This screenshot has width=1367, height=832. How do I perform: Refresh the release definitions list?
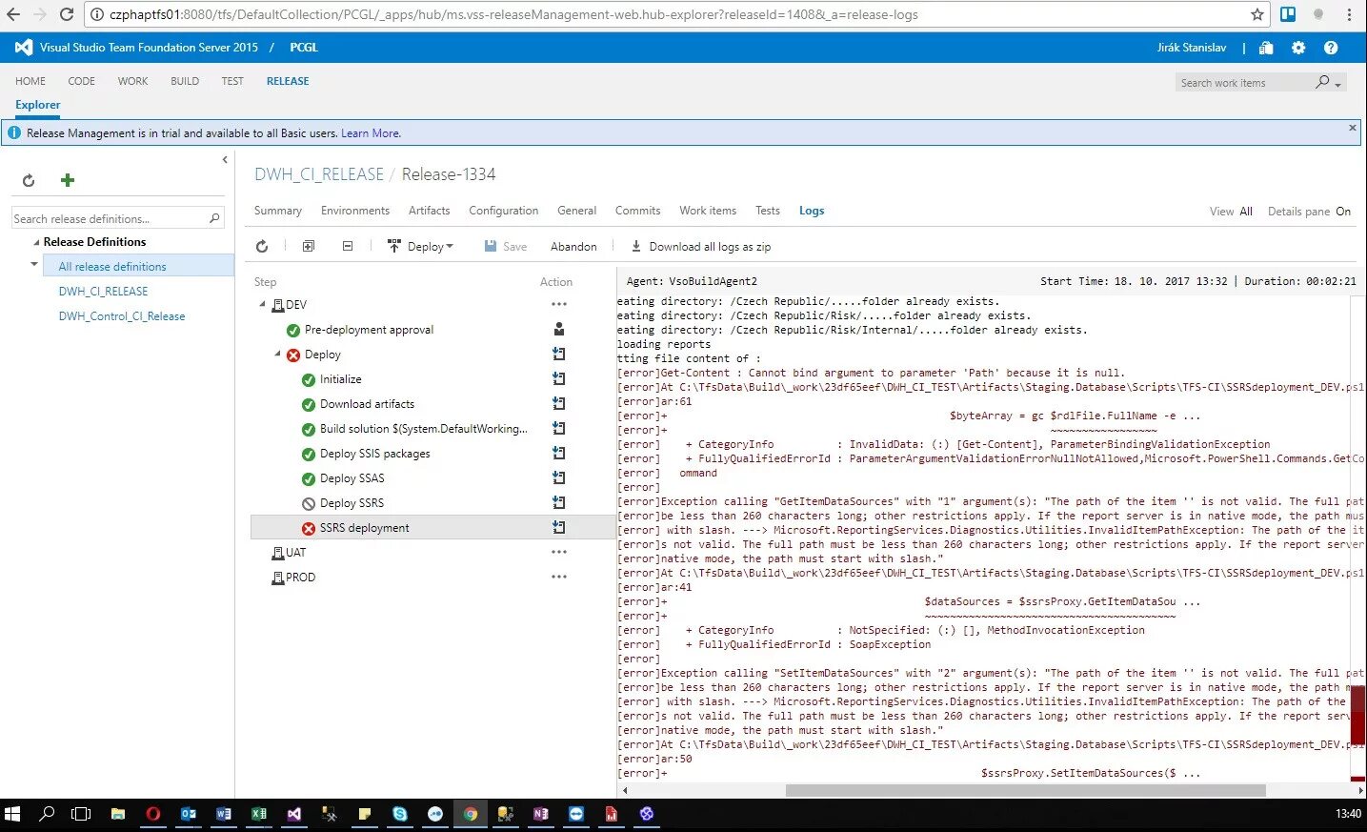click(x=29, y=180)
